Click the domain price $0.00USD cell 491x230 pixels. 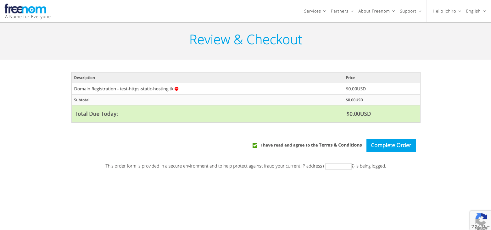click(356, 89)
